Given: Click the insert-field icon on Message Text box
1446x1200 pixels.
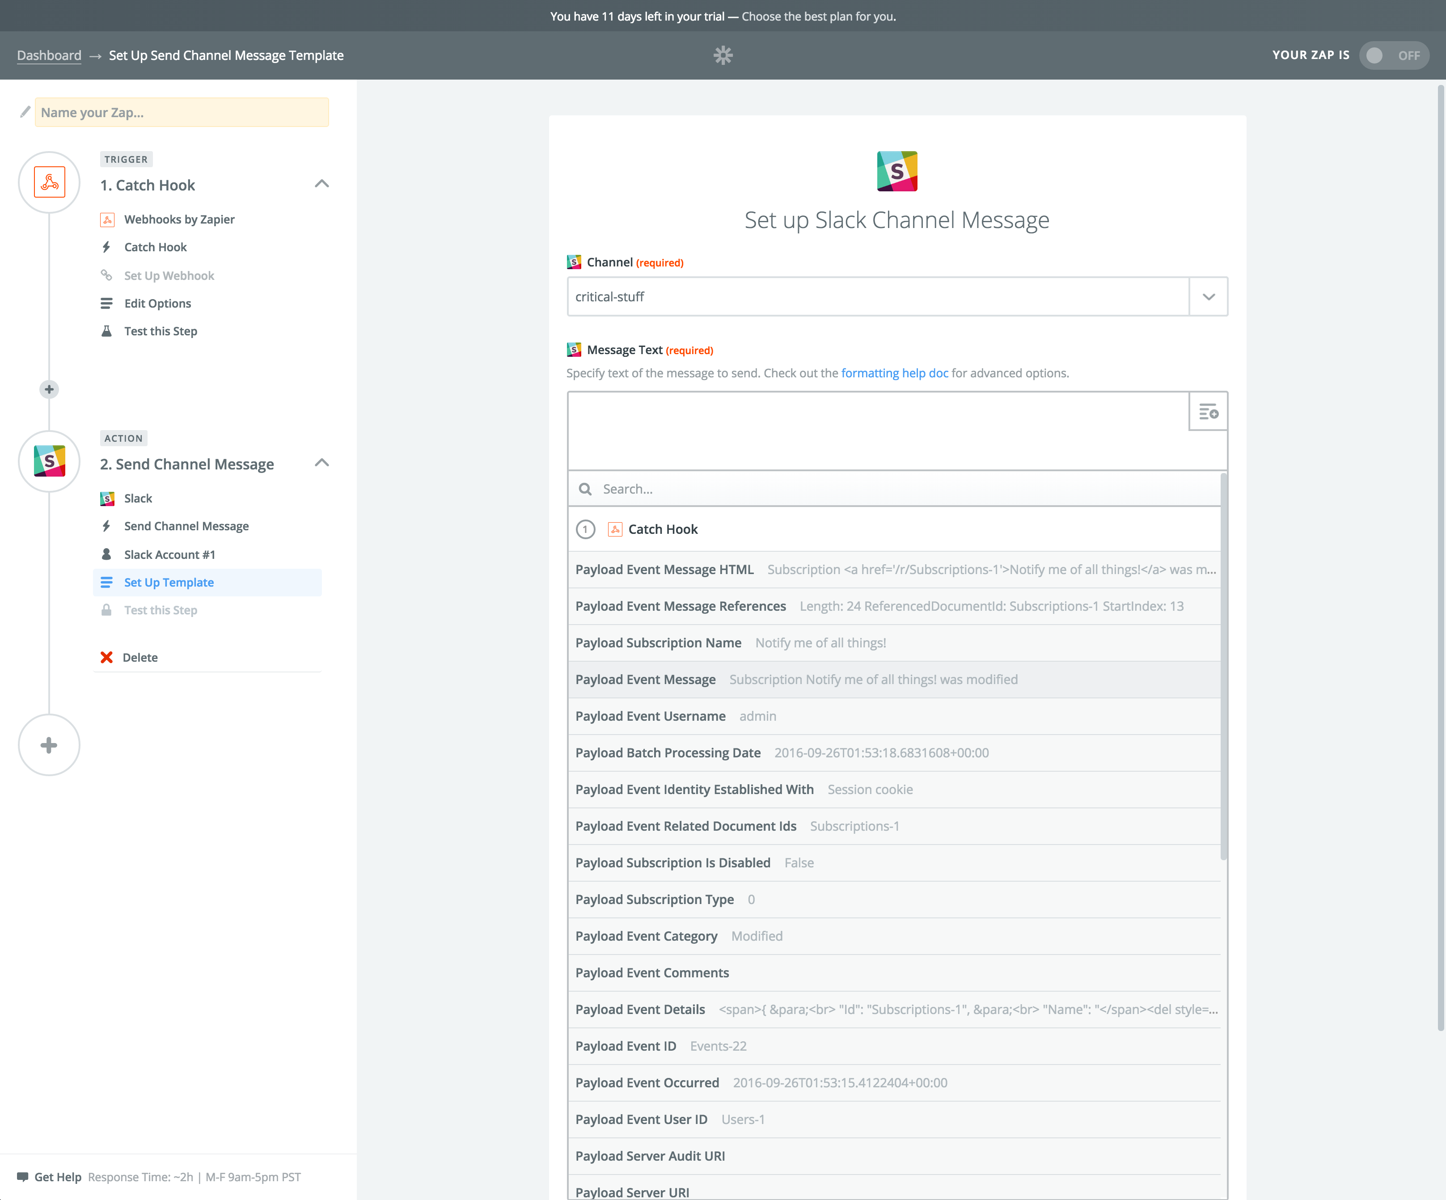Looking at the screenshot, I should [1208, 411].
